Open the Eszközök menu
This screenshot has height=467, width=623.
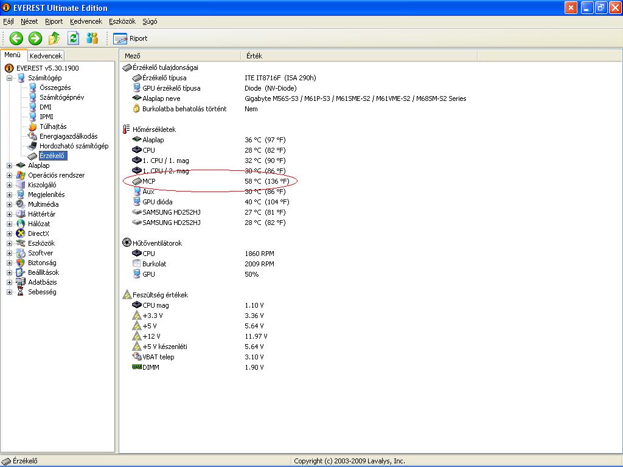[x=122, y=21]
